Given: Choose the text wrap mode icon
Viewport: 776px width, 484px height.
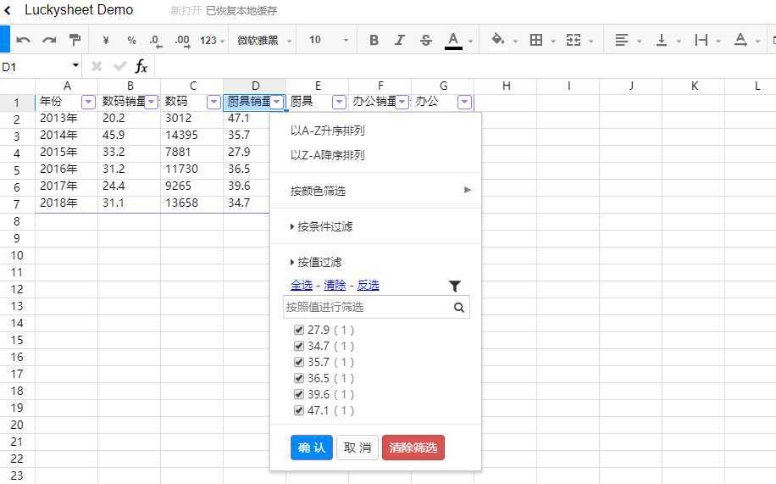Looking at the screenshot, I should pyautogui.click(x=701, y=40).
